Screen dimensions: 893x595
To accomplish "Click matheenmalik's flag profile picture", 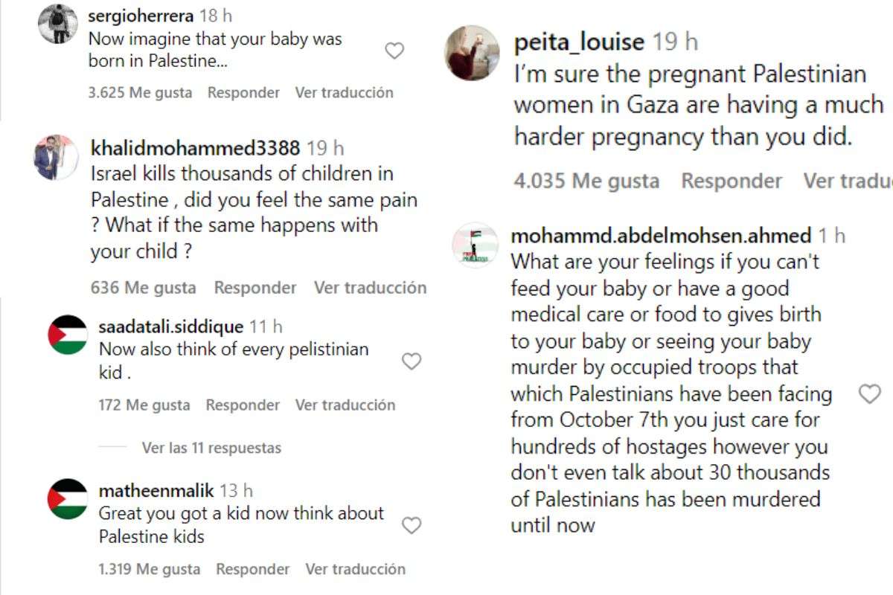I will tap(68, 499).
